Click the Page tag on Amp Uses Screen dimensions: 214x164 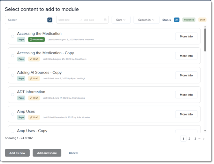click(21, 117)
